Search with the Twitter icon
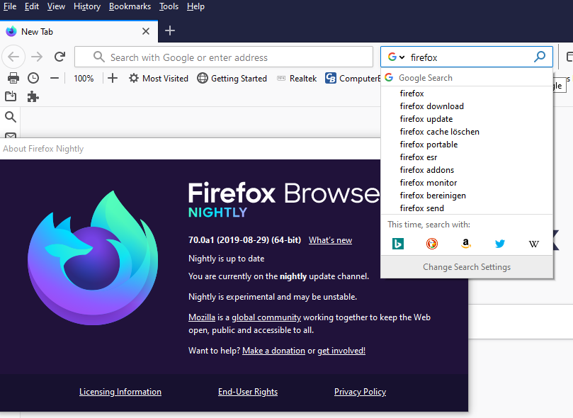This screenshot has width=573, height=418. [499, 243]
